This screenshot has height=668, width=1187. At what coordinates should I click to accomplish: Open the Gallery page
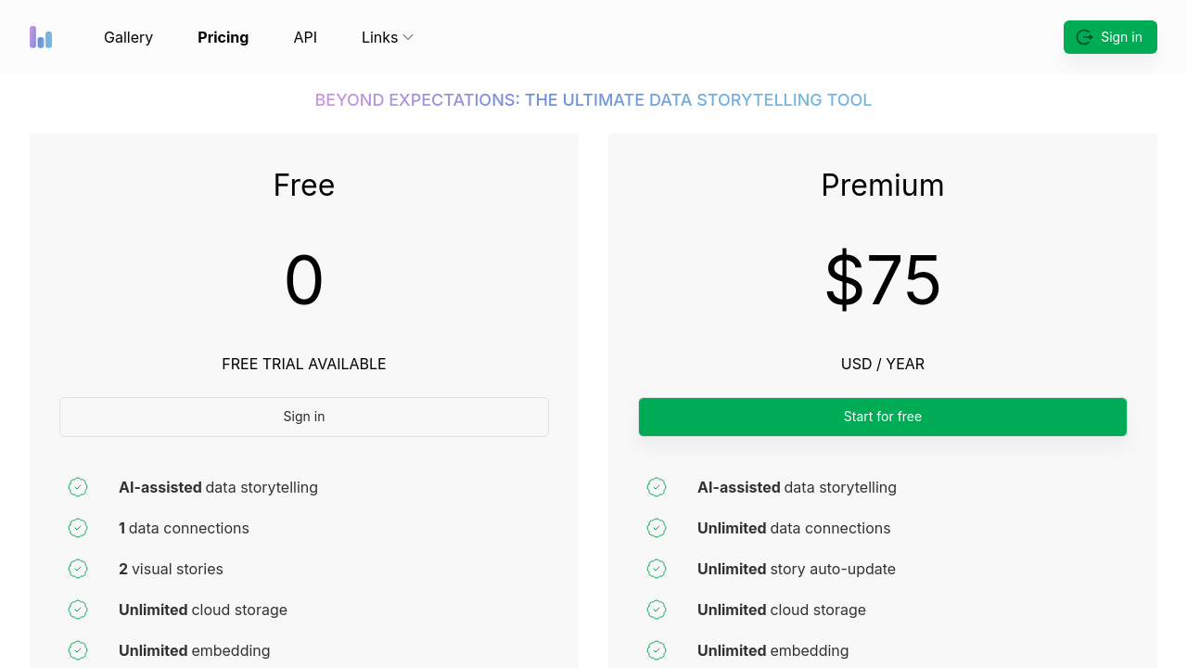pos(128,37)
